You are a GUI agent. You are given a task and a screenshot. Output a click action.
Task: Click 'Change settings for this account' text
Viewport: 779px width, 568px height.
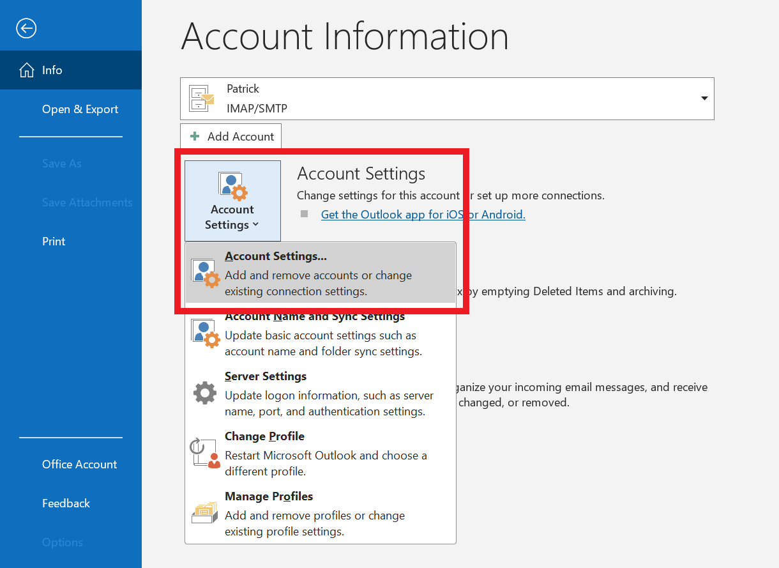[x=378, y=196]
